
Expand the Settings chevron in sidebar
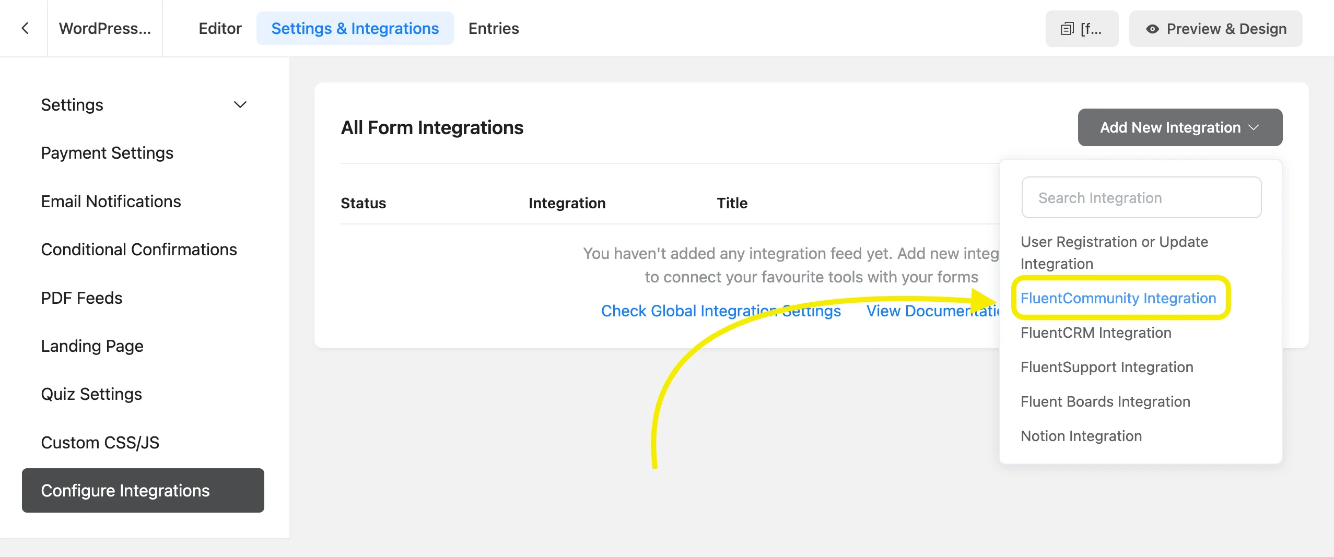(240, 105)
